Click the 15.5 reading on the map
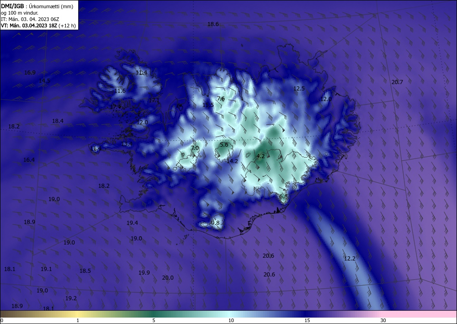This screenshot has width=457, height=324. pos(208,105)
